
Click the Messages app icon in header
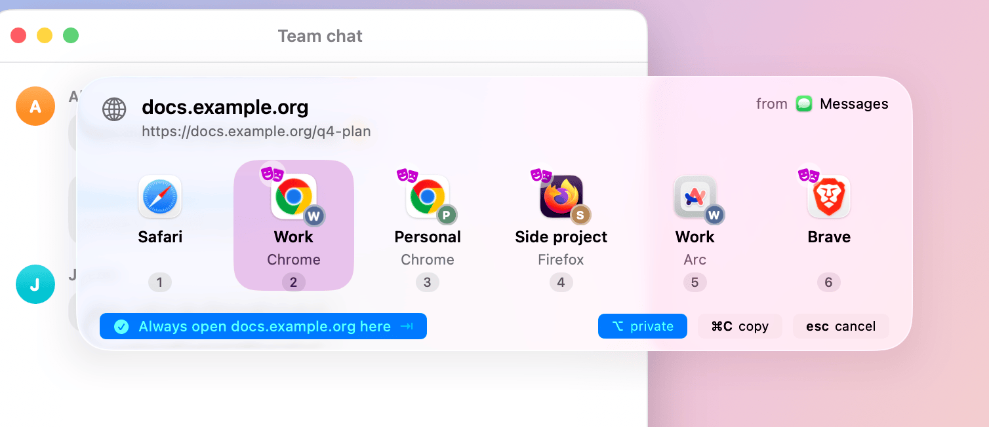pos(804,103)
